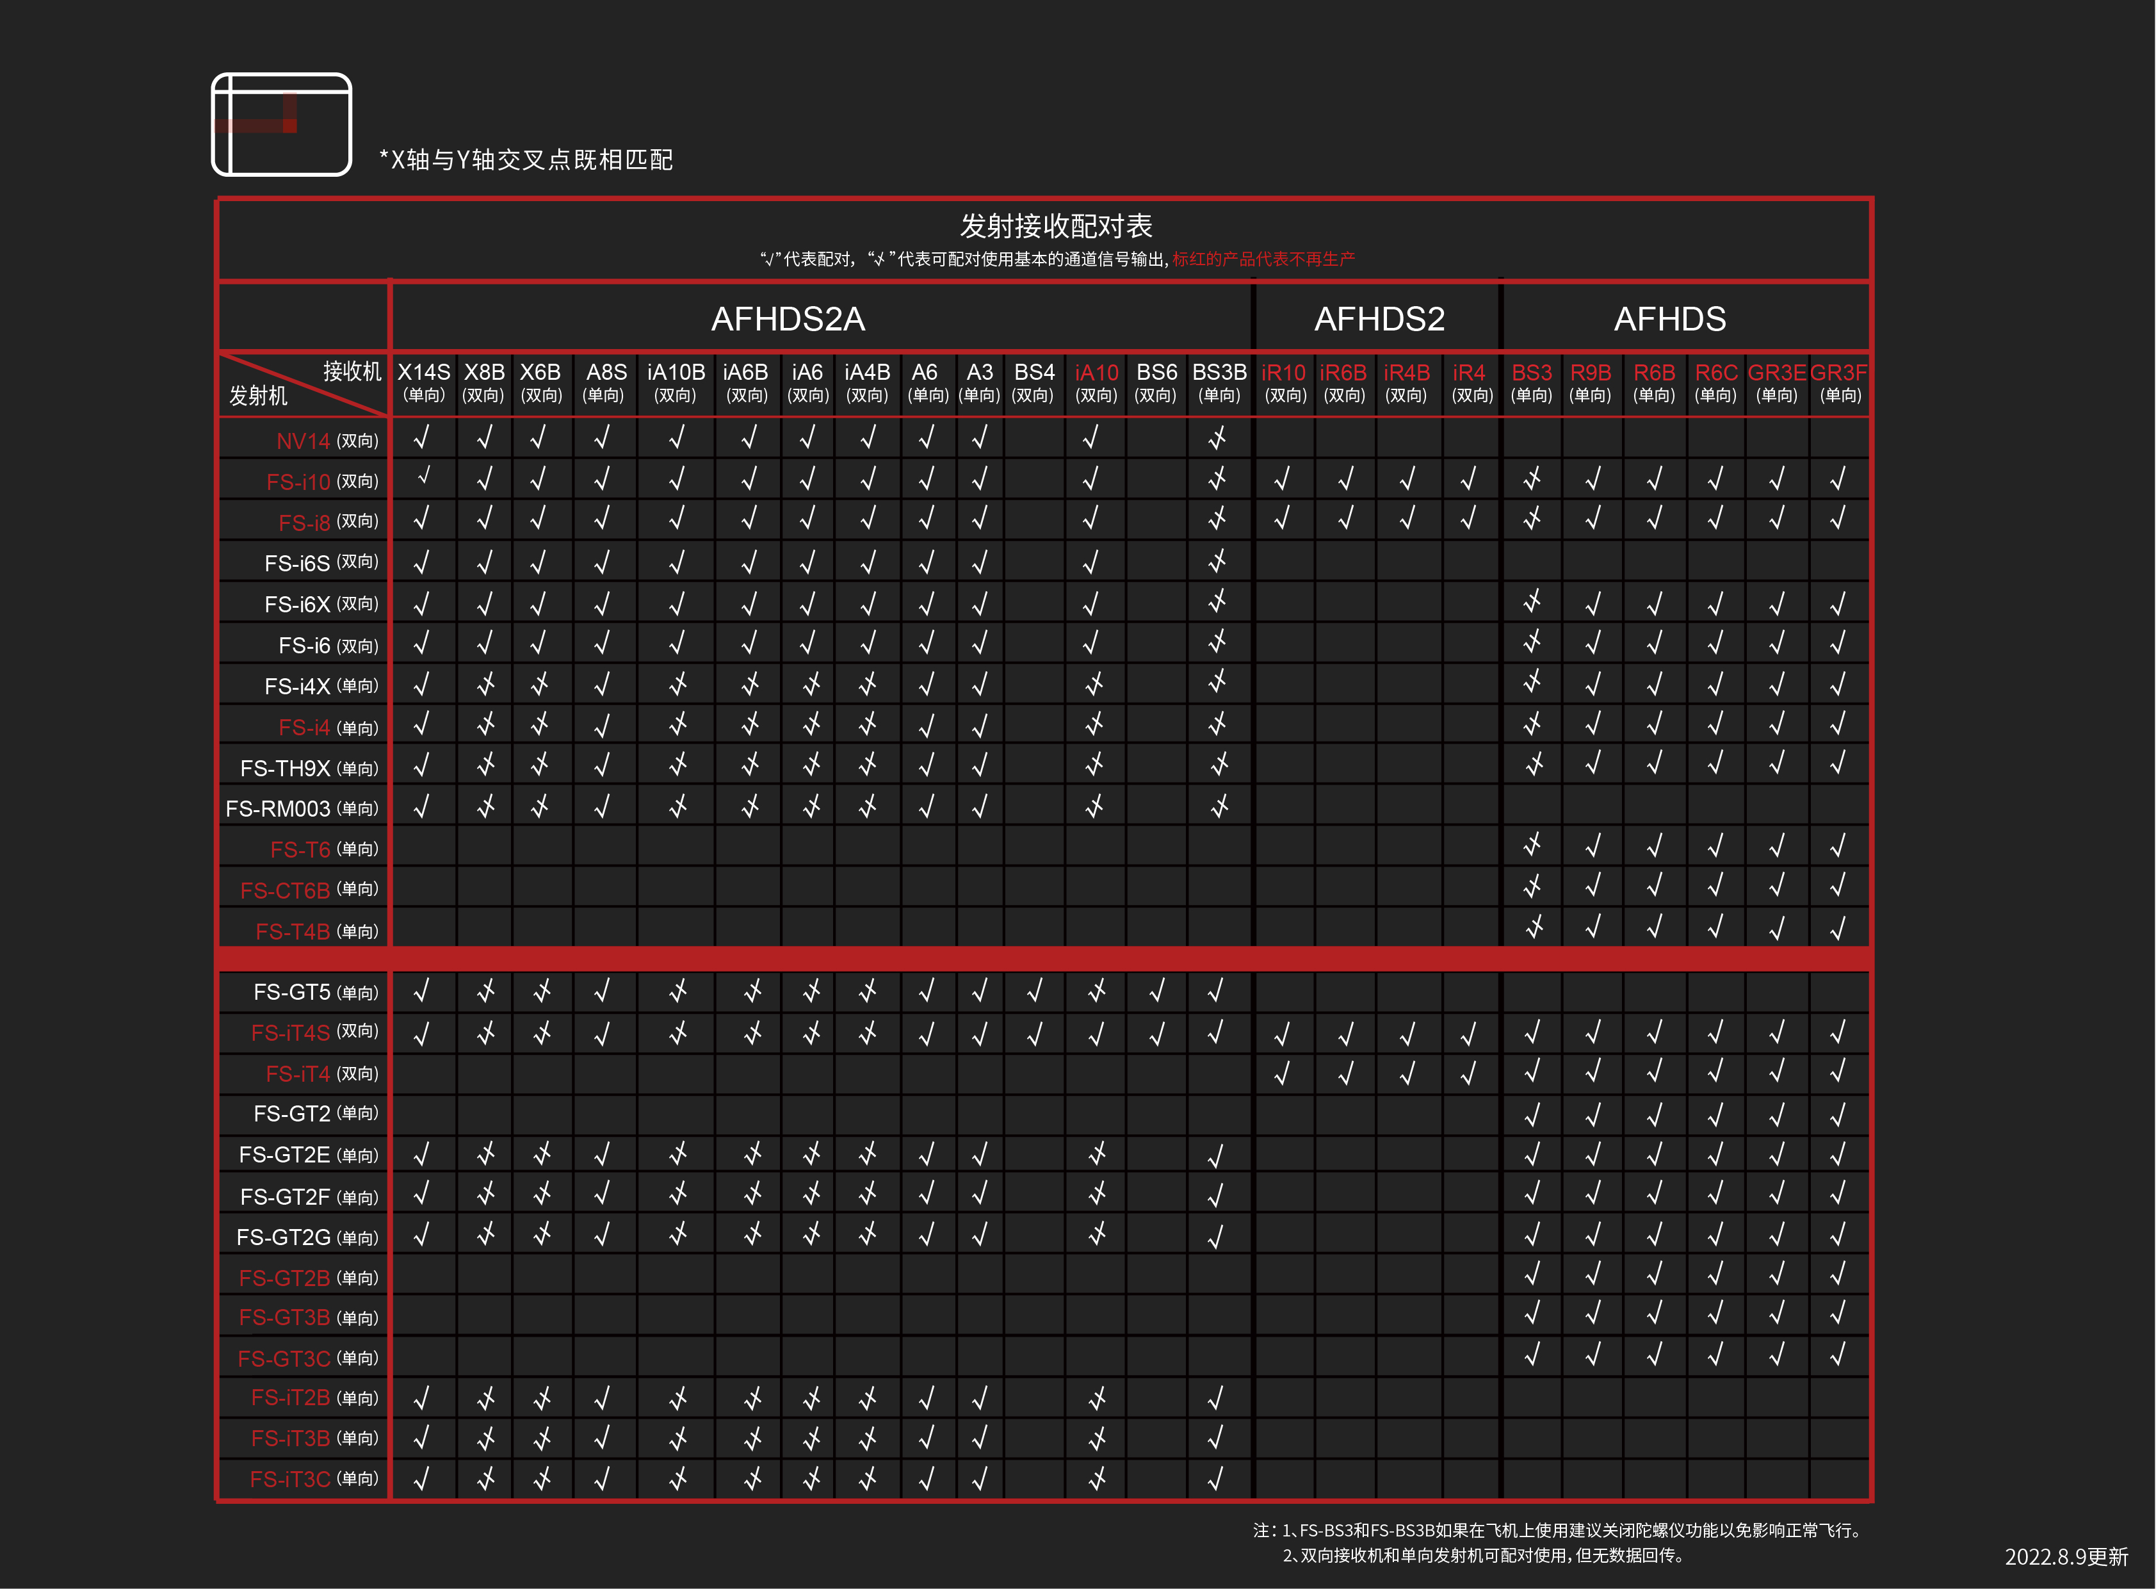Select the FS-GT3C transmitter row label
This screenshot has height=1589, width=2156.
[x=308, y=1358]
